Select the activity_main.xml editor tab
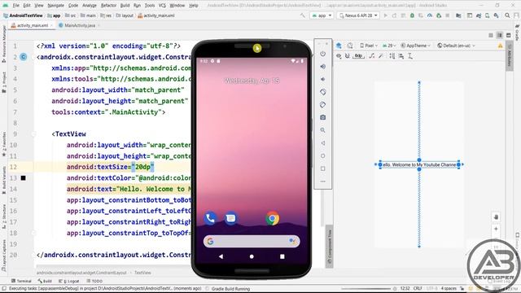 (33, 25)
